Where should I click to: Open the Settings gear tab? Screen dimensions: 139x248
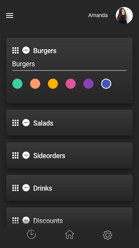tap(107, 235)
